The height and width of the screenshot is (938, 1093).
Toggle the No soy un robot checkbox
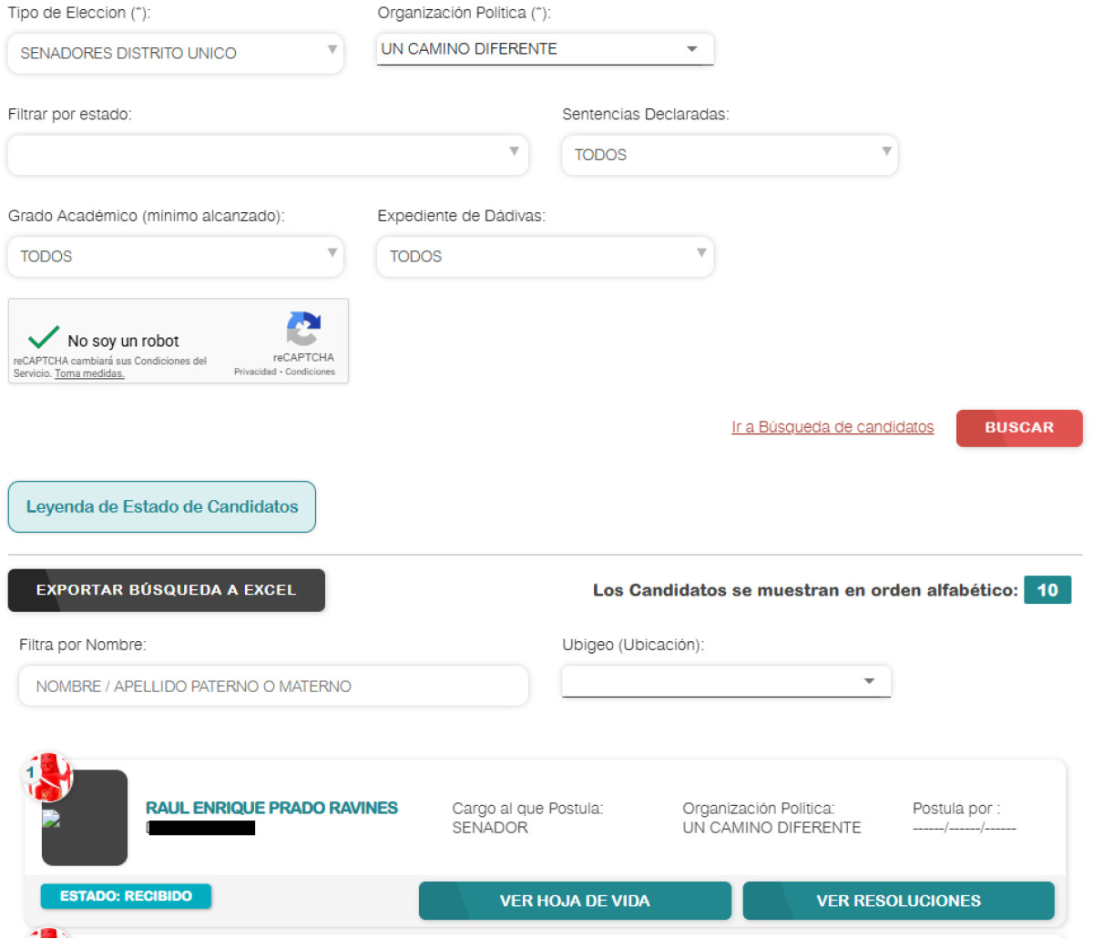[43, 339]
